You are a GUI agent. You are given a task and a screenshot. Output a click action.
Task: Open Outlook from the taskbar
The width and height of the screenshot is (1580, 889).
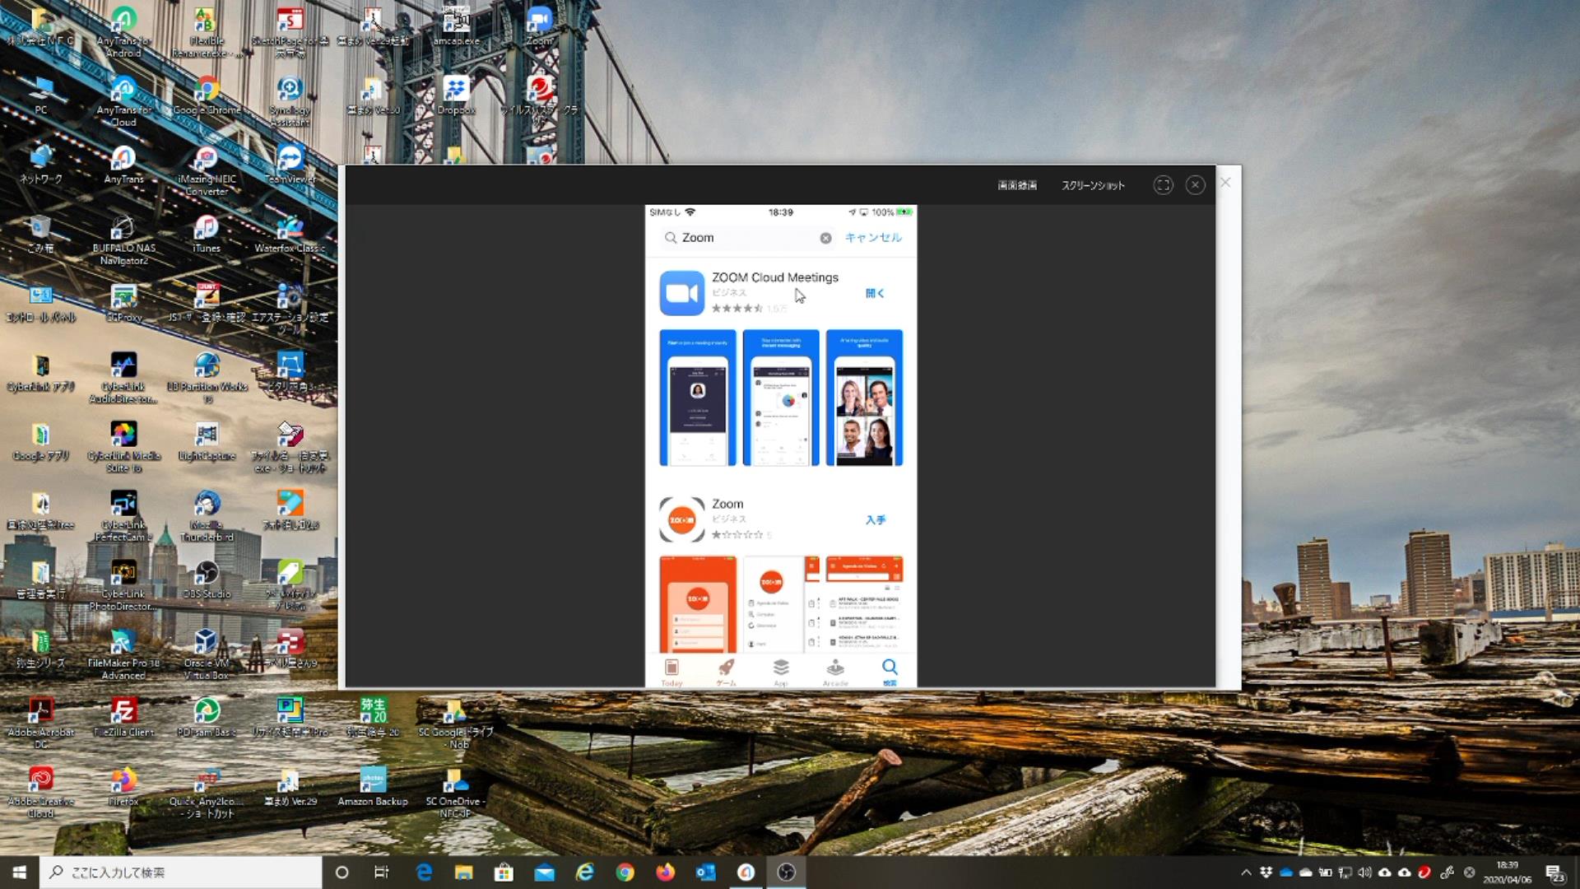(x=705, y=873)
